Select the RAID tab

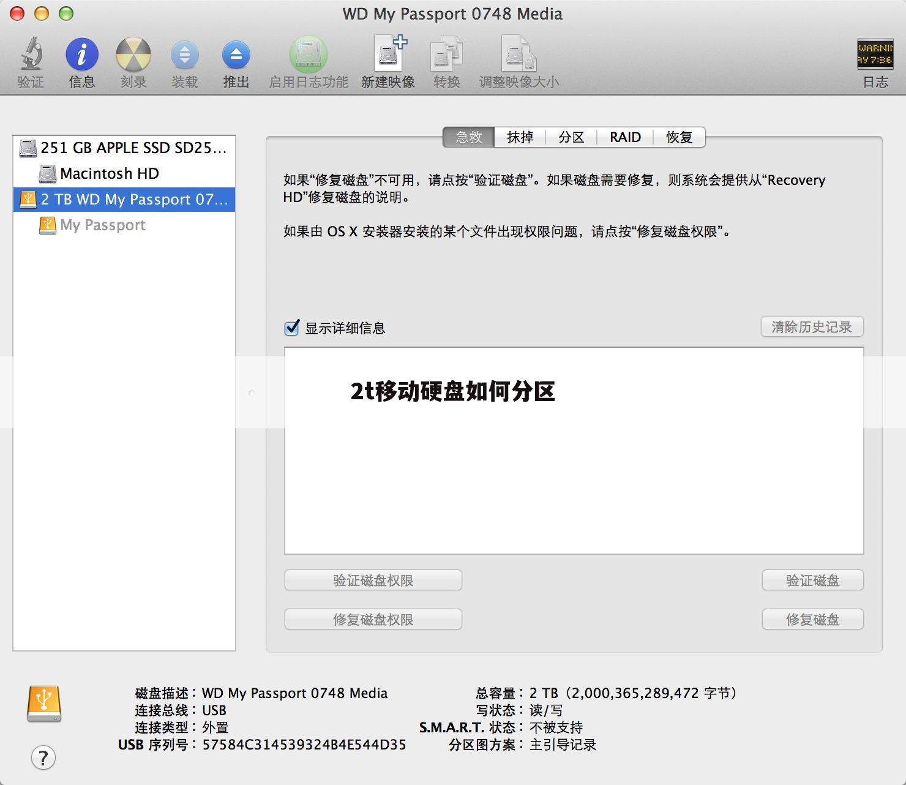625,137
